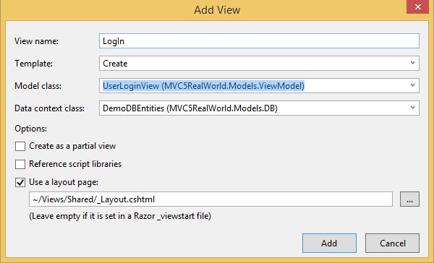Dismiss the dialog with Cancel
This screenshot has height=263, width=434.
tap(392, 243)
